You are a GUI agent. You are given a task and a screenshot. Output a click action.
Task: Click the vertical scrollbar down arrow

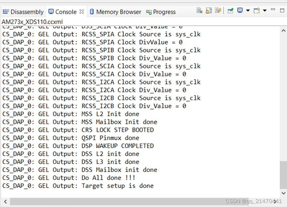283,193
